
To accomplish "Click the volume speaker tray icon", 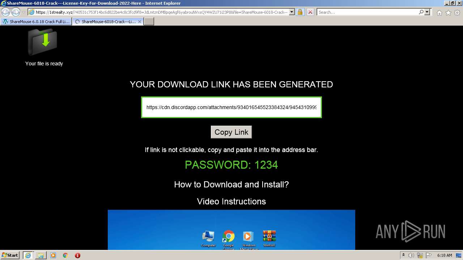I will coord(412,255).
